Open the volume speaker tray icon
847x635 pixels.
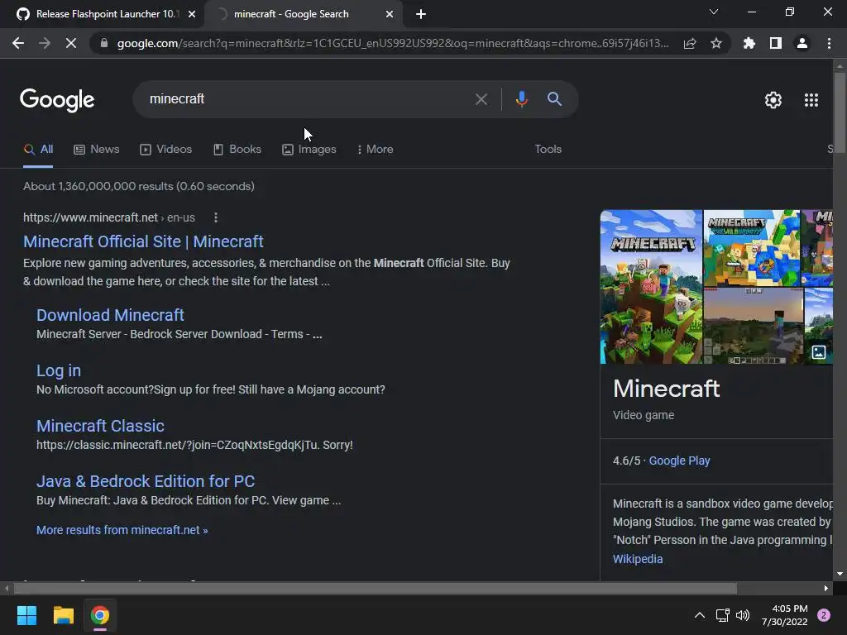743,615
